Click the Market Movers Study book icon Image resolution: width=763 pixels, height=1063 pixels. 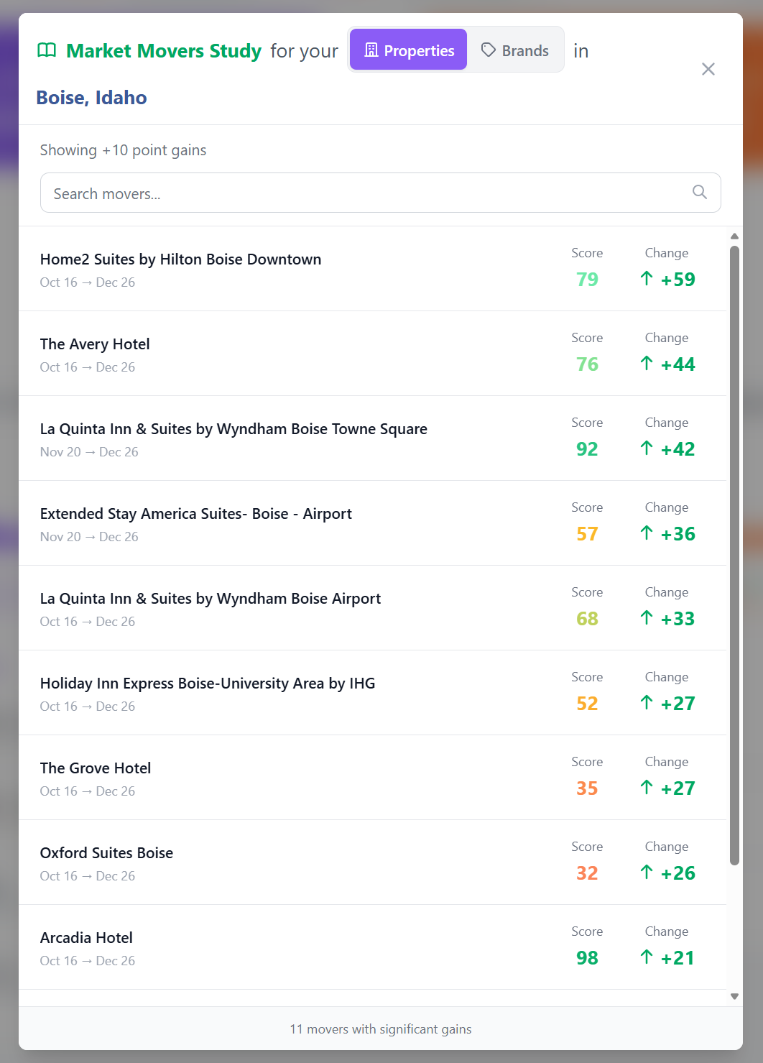[47, 50]
